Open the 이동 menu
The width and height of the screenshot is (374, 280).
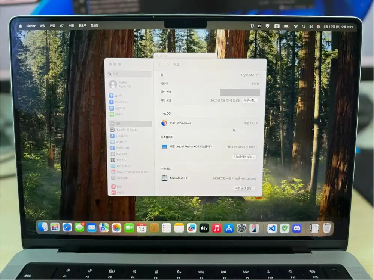point(72,25)
